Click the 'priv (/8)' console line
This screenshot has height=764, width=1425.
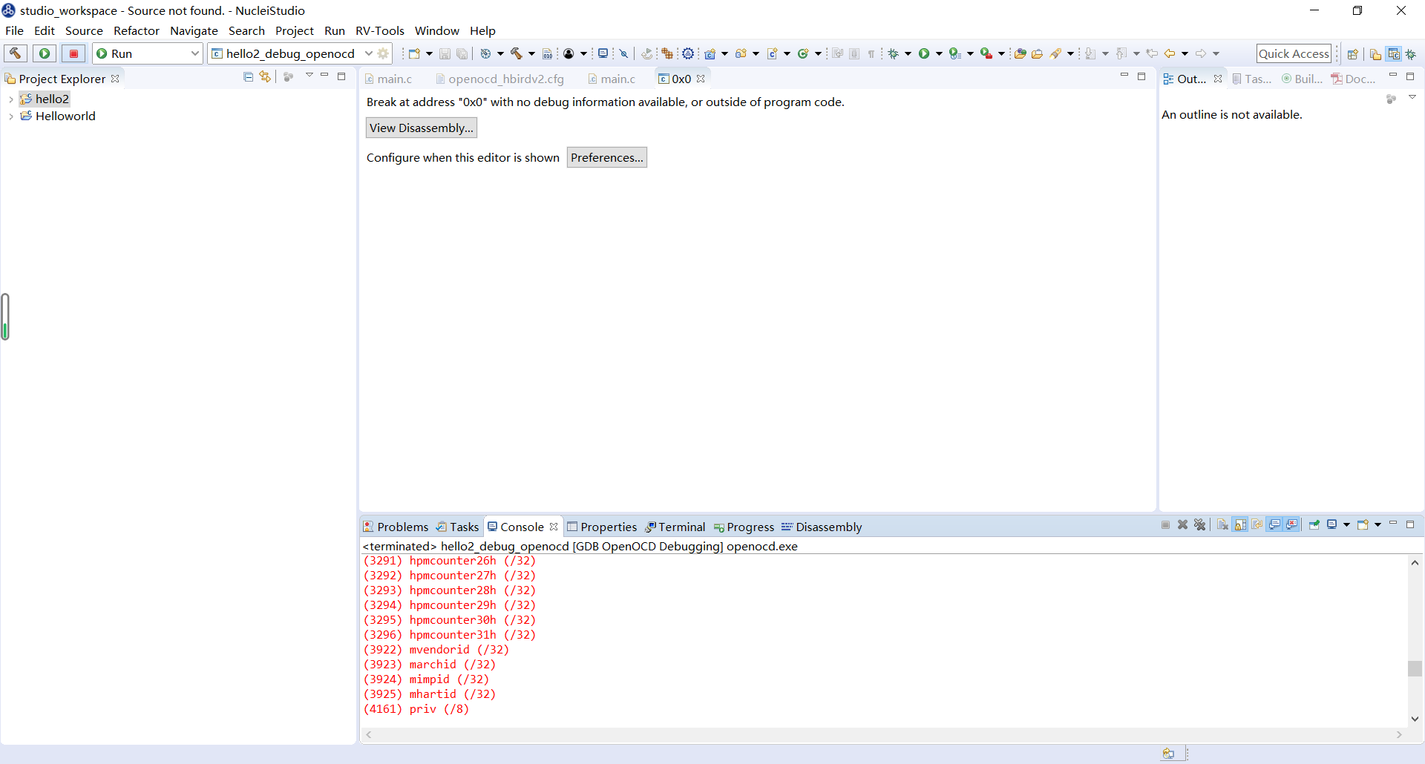(x=416, y=709)
